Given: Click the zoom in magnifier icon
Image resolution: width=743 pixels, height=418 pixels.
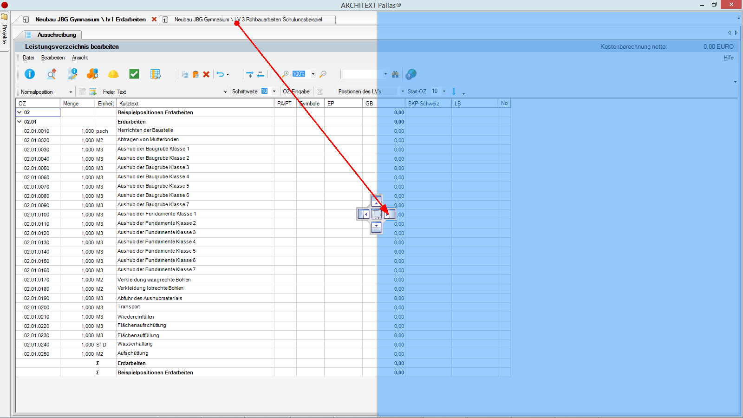Looking at the screenshot, I should click(285, 74).
